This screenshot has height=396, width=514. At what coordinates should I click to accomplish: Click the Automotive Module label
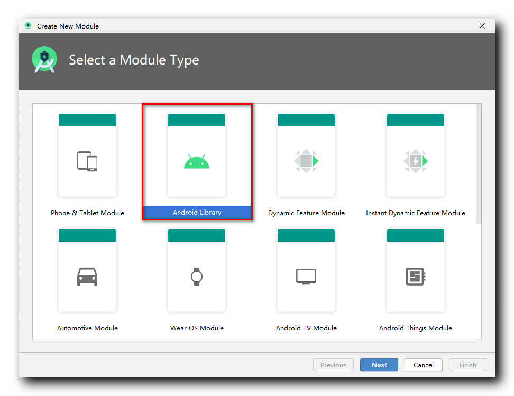(88, 328)
